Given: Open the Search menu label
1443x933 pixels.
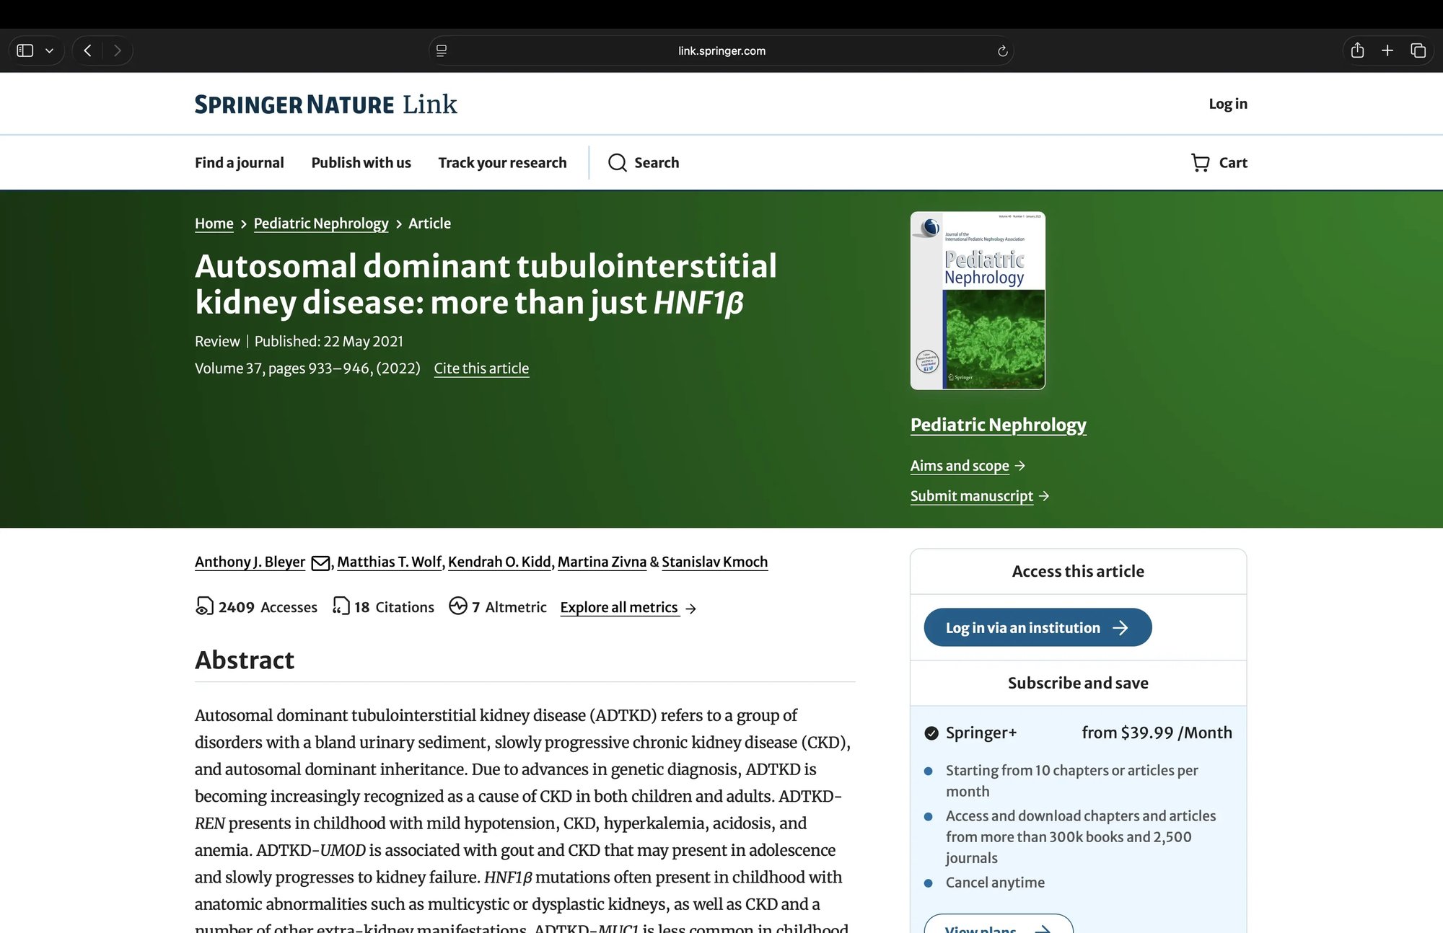Looking at the screenshot, I should [657, 163].
